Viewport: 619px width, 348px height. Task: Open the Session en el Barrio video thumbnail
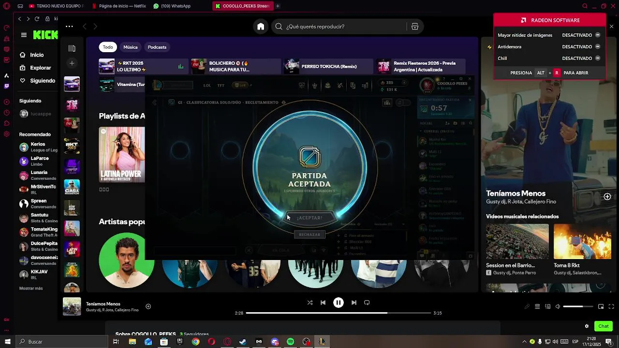pos(517,241)
